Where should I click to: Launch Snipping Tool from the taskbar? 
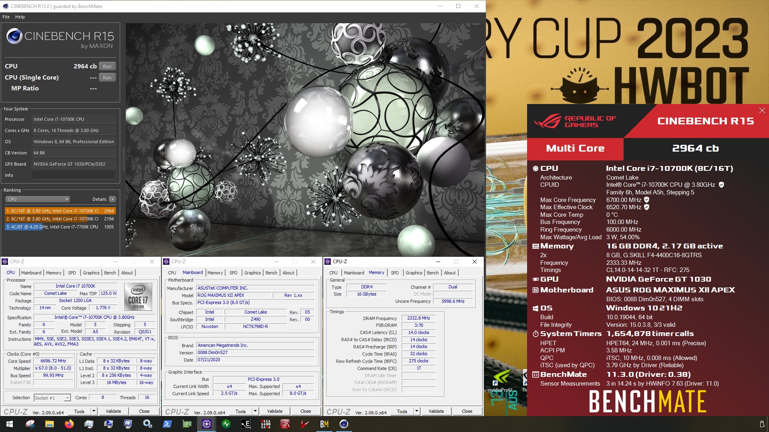(30, 424)
